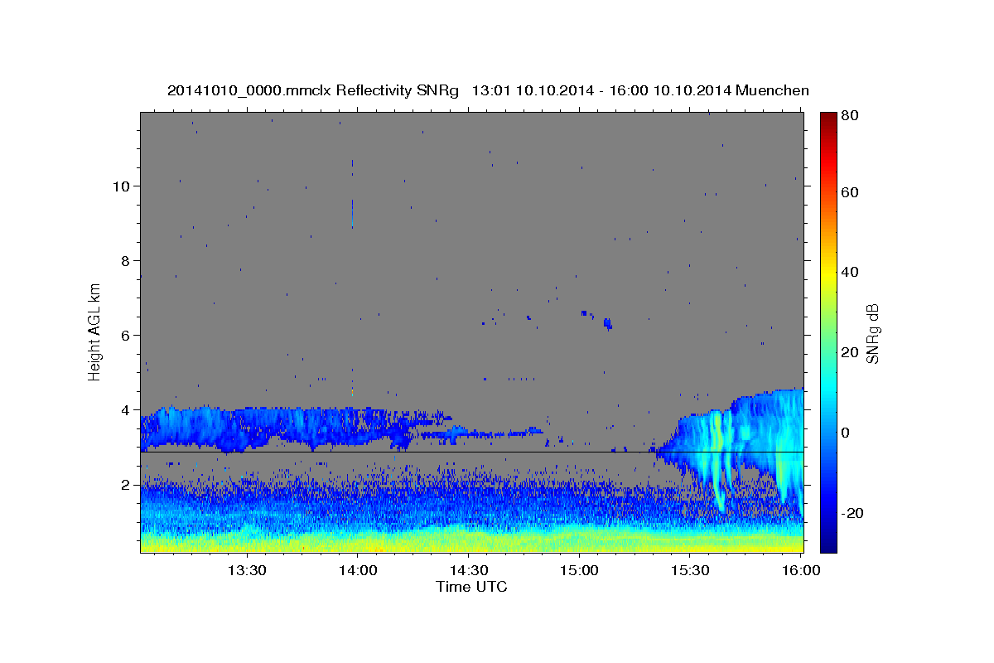Image resolution: width=994 pixels, height=663 pixels.
Task: Click the colorbar value 20
Action: [852, 352]
